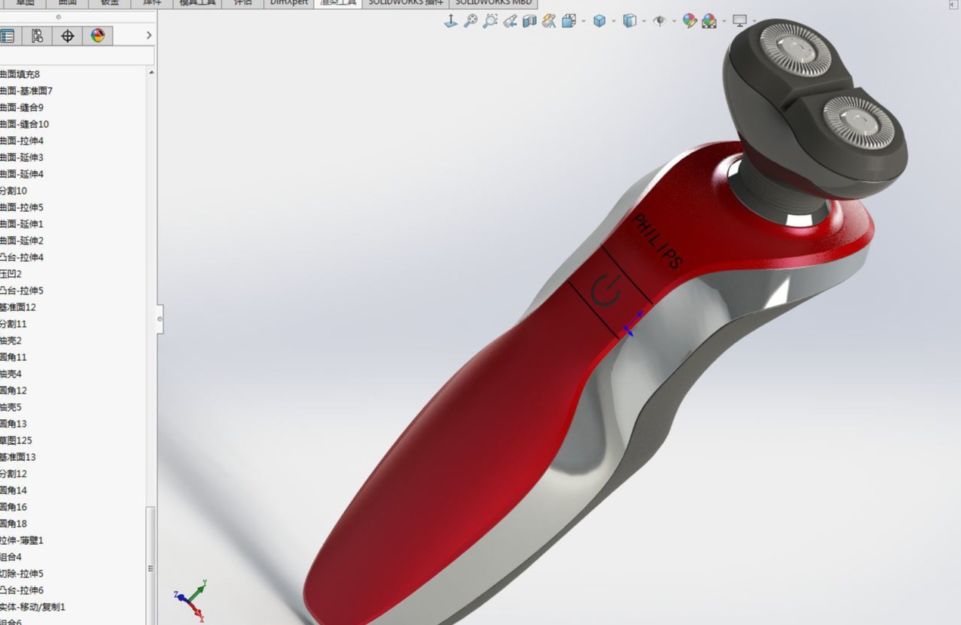Switch to the SOLIDWORKS MBD tab
Screen dimensions: 961x625
pyautogui.click(x=494, y=3)
